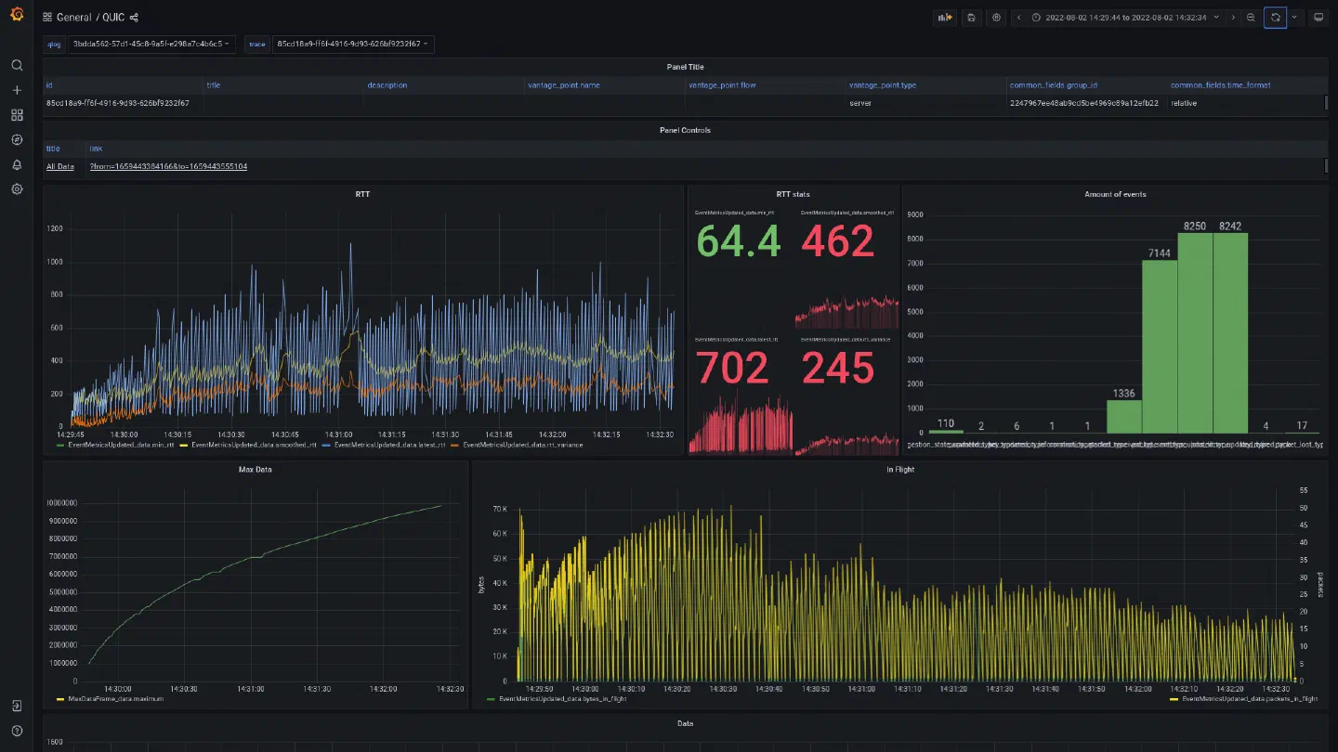Open the search dashboards magnifier icon

(17, 65)
